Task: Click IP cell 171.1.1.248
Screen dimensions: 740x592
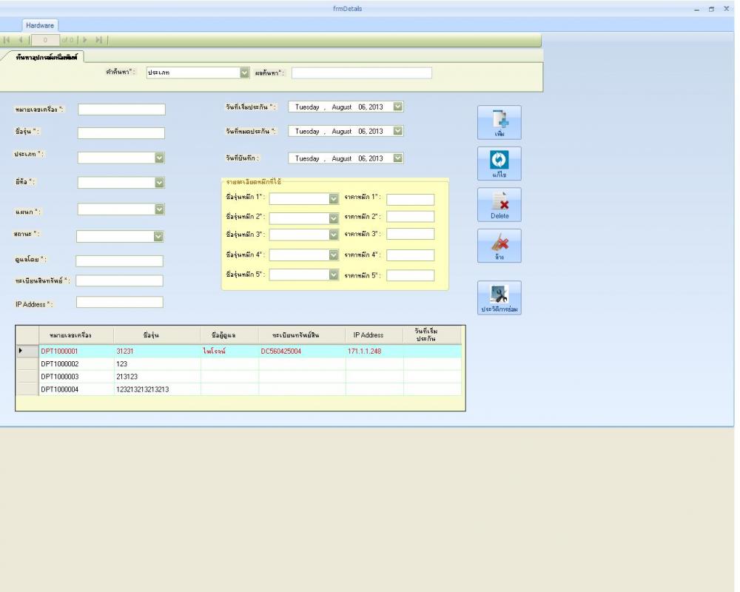Action: tap(374, 351)
